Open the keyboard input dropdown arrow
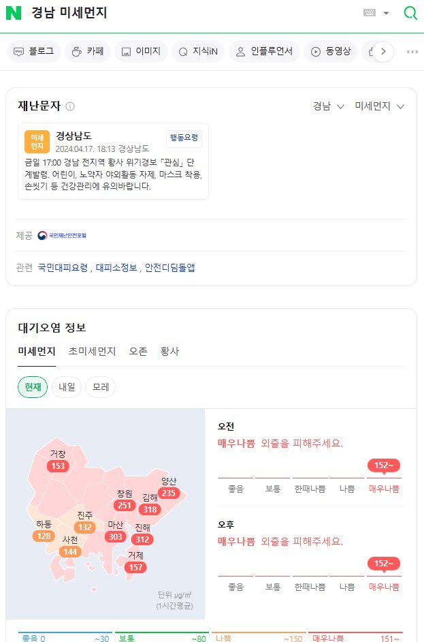This screenshot has width=424, height=642. 386,13
